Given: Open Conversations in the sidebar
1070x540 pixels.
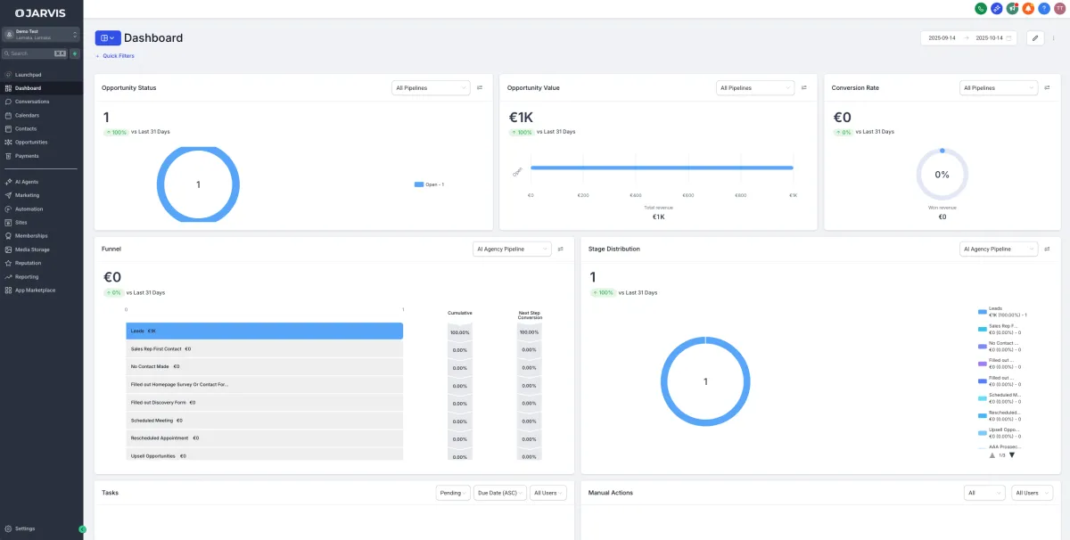Looking at the screenshot, I should pos(41,102).
